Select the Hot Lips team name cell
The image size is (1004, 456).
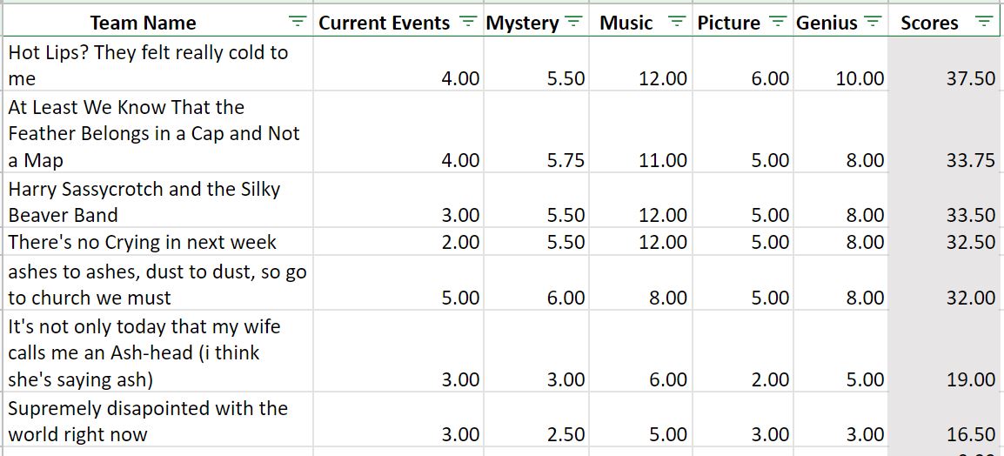coord(158,64)
